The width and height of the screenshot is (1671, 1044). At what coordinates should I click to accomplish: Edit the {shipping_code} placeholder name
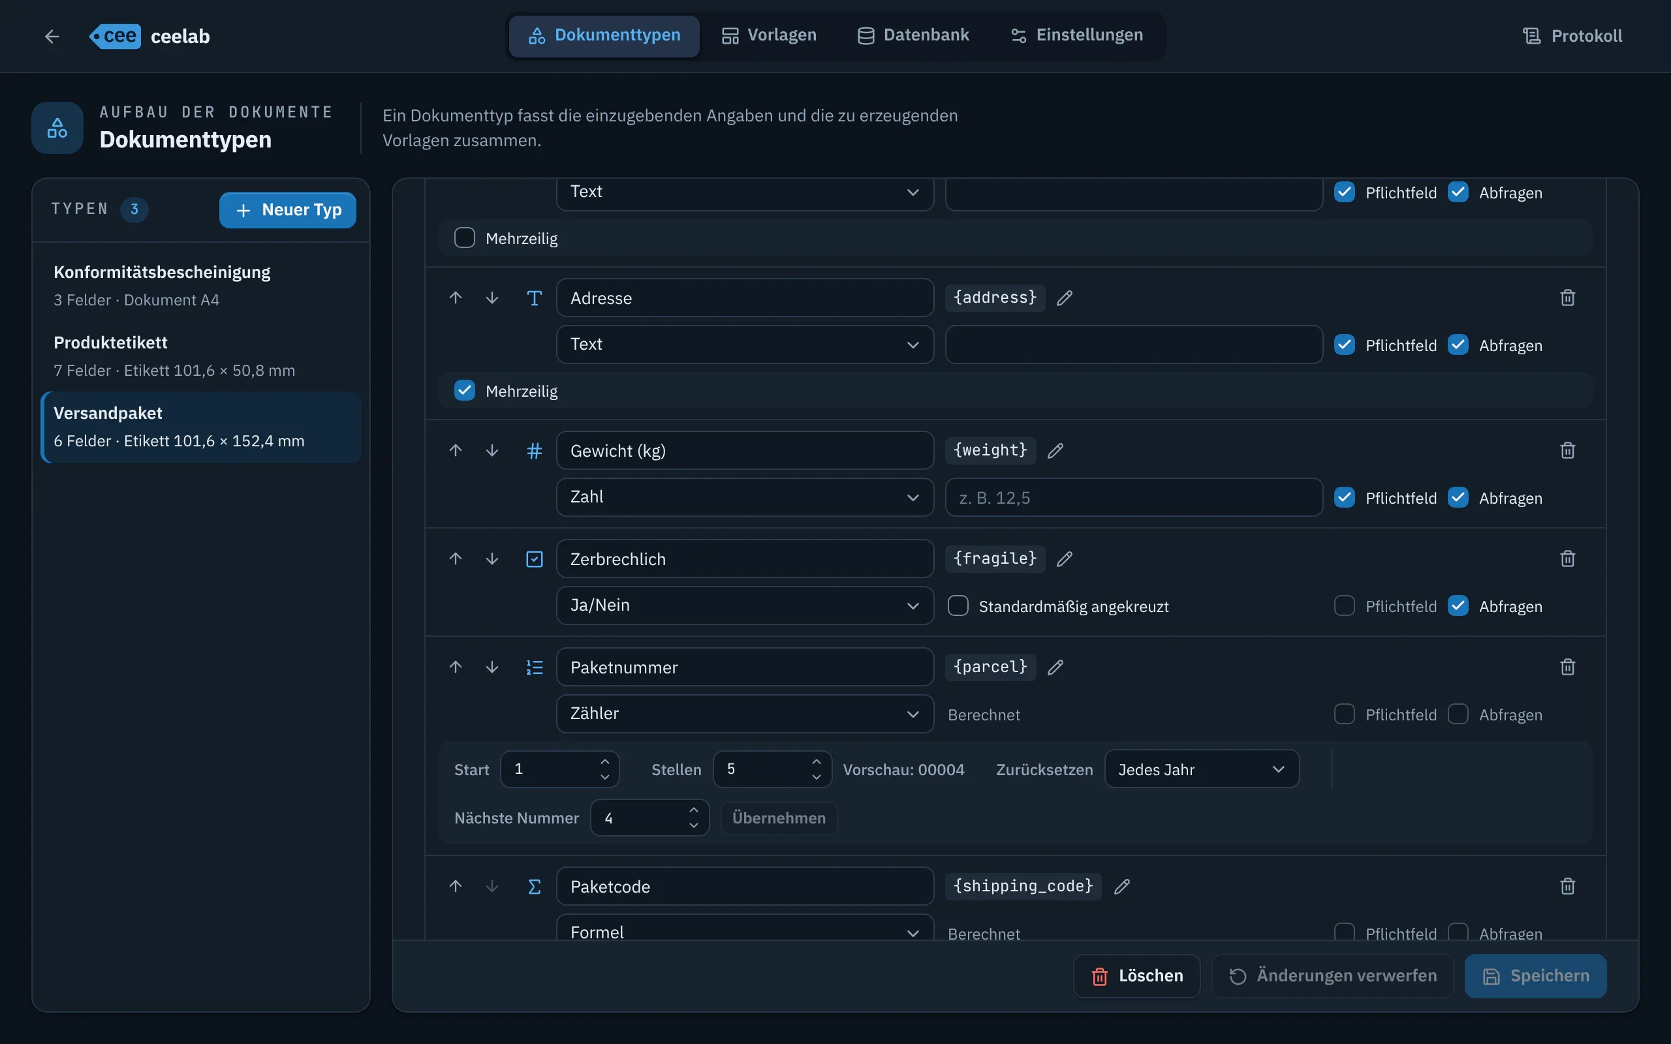(x=1122, y=886)
